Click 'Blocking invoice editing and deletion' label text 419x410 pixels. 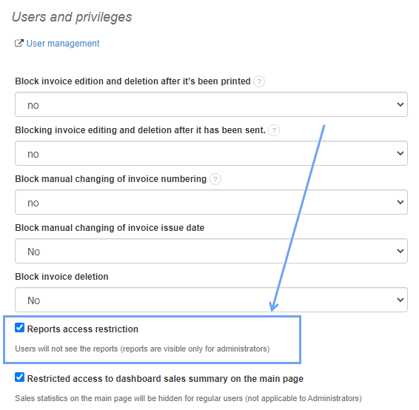[140, 130]
